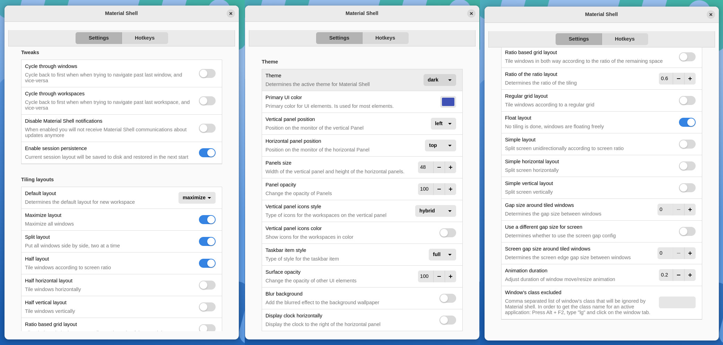723x345 pixels.
Task: Enable Regular grid layout switch
Action: pos(687,100)
